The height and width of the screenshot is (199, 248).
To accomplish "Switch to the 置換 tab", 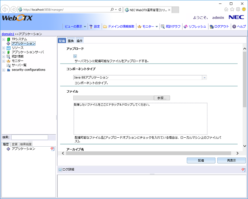I will point(71,41).
